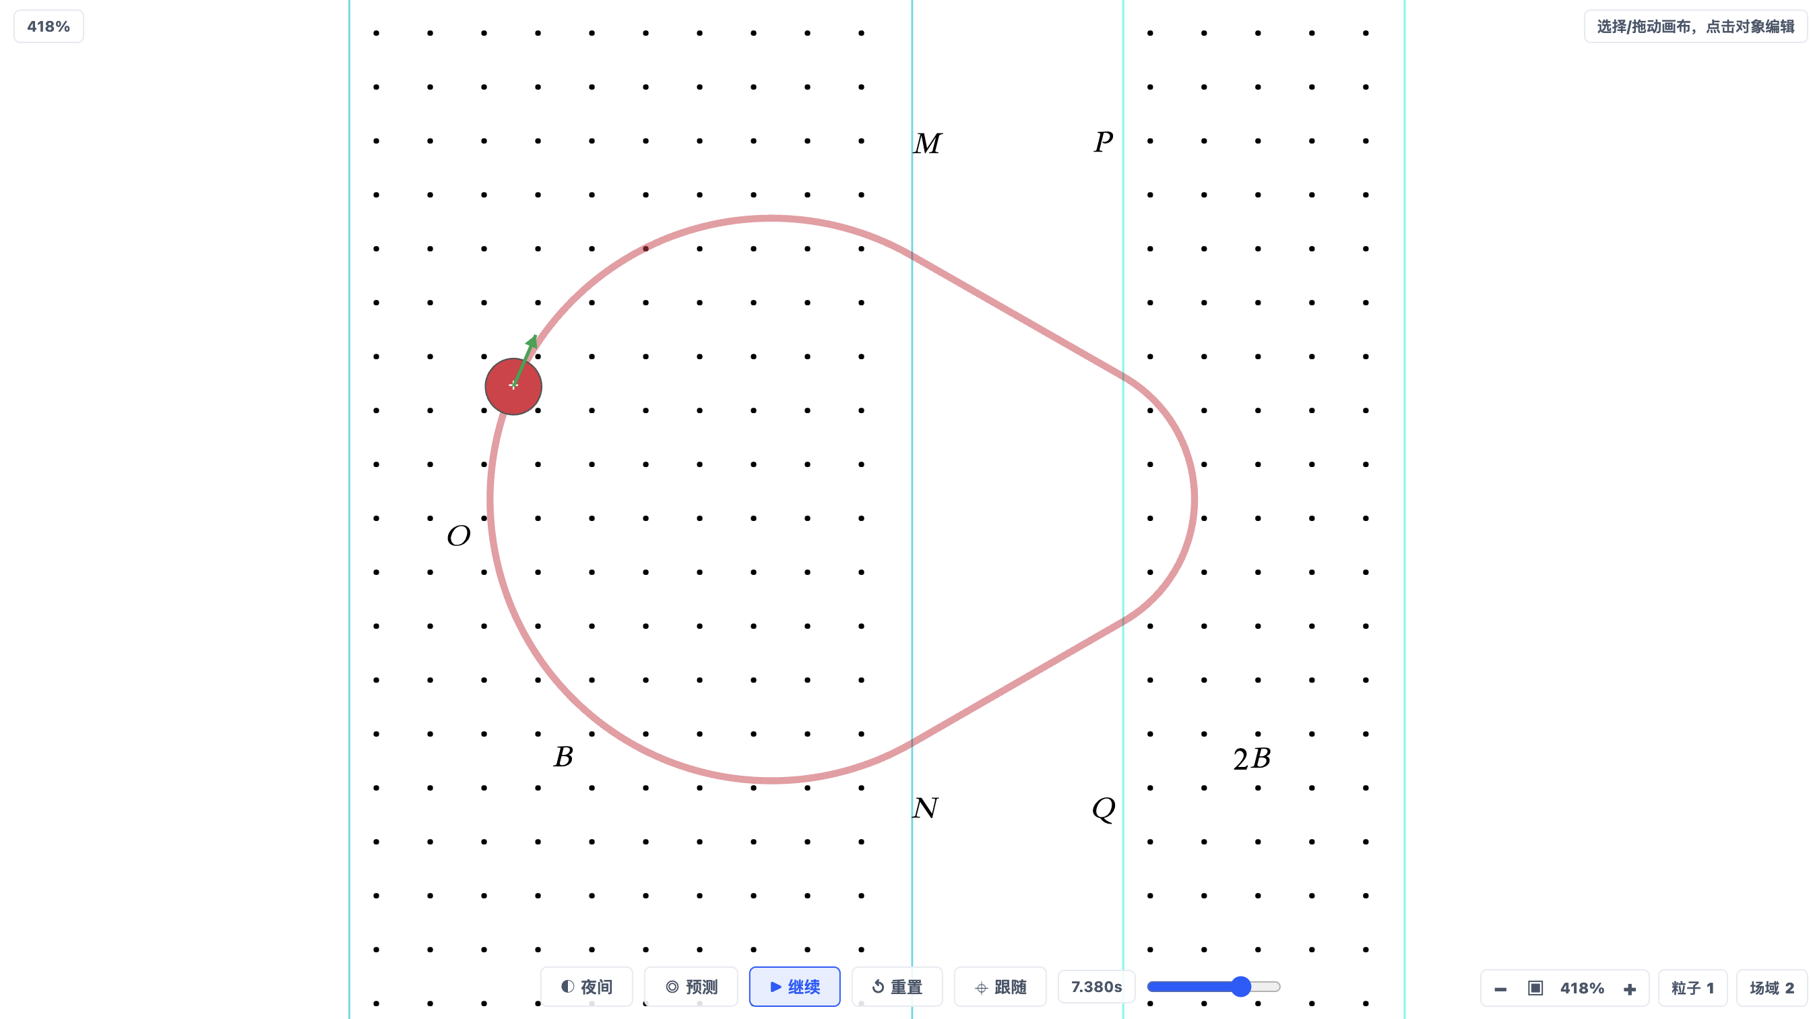Screen dimensions: 1811x1019
Task: Click the 2B field label
Action: click(1252, 758)
